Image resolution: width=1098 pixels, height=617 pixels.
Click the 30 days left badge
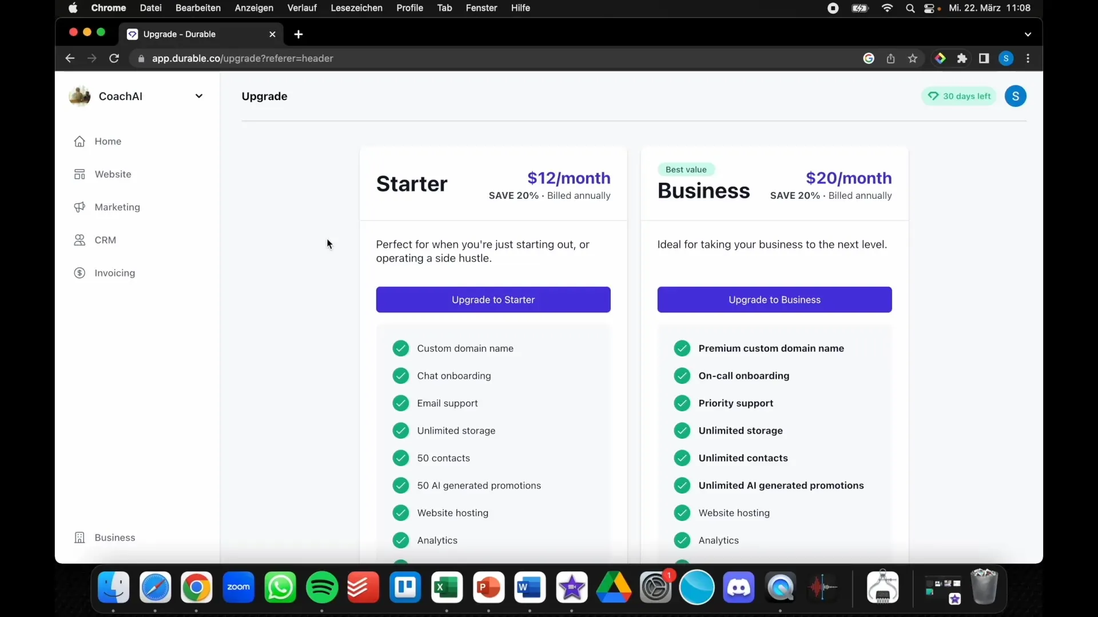point(959,96)
